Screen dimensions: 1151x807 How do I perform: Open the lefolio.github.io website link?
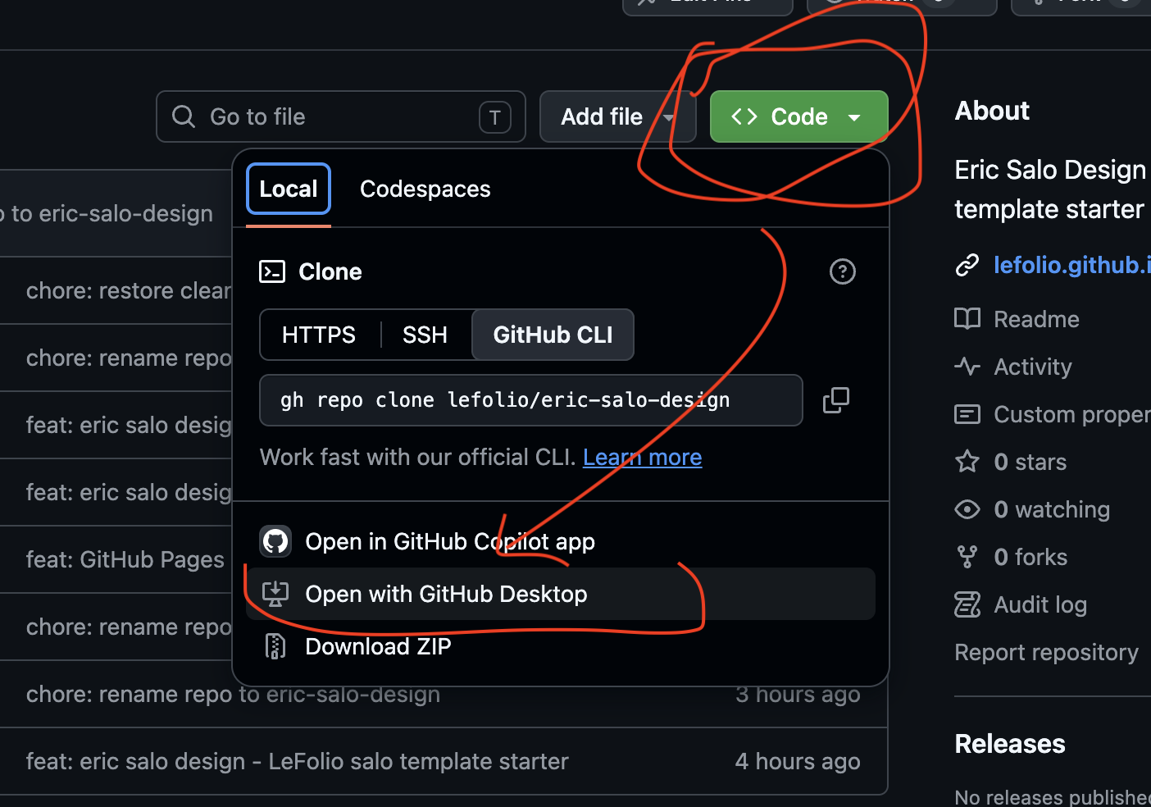pos(1072,265)
